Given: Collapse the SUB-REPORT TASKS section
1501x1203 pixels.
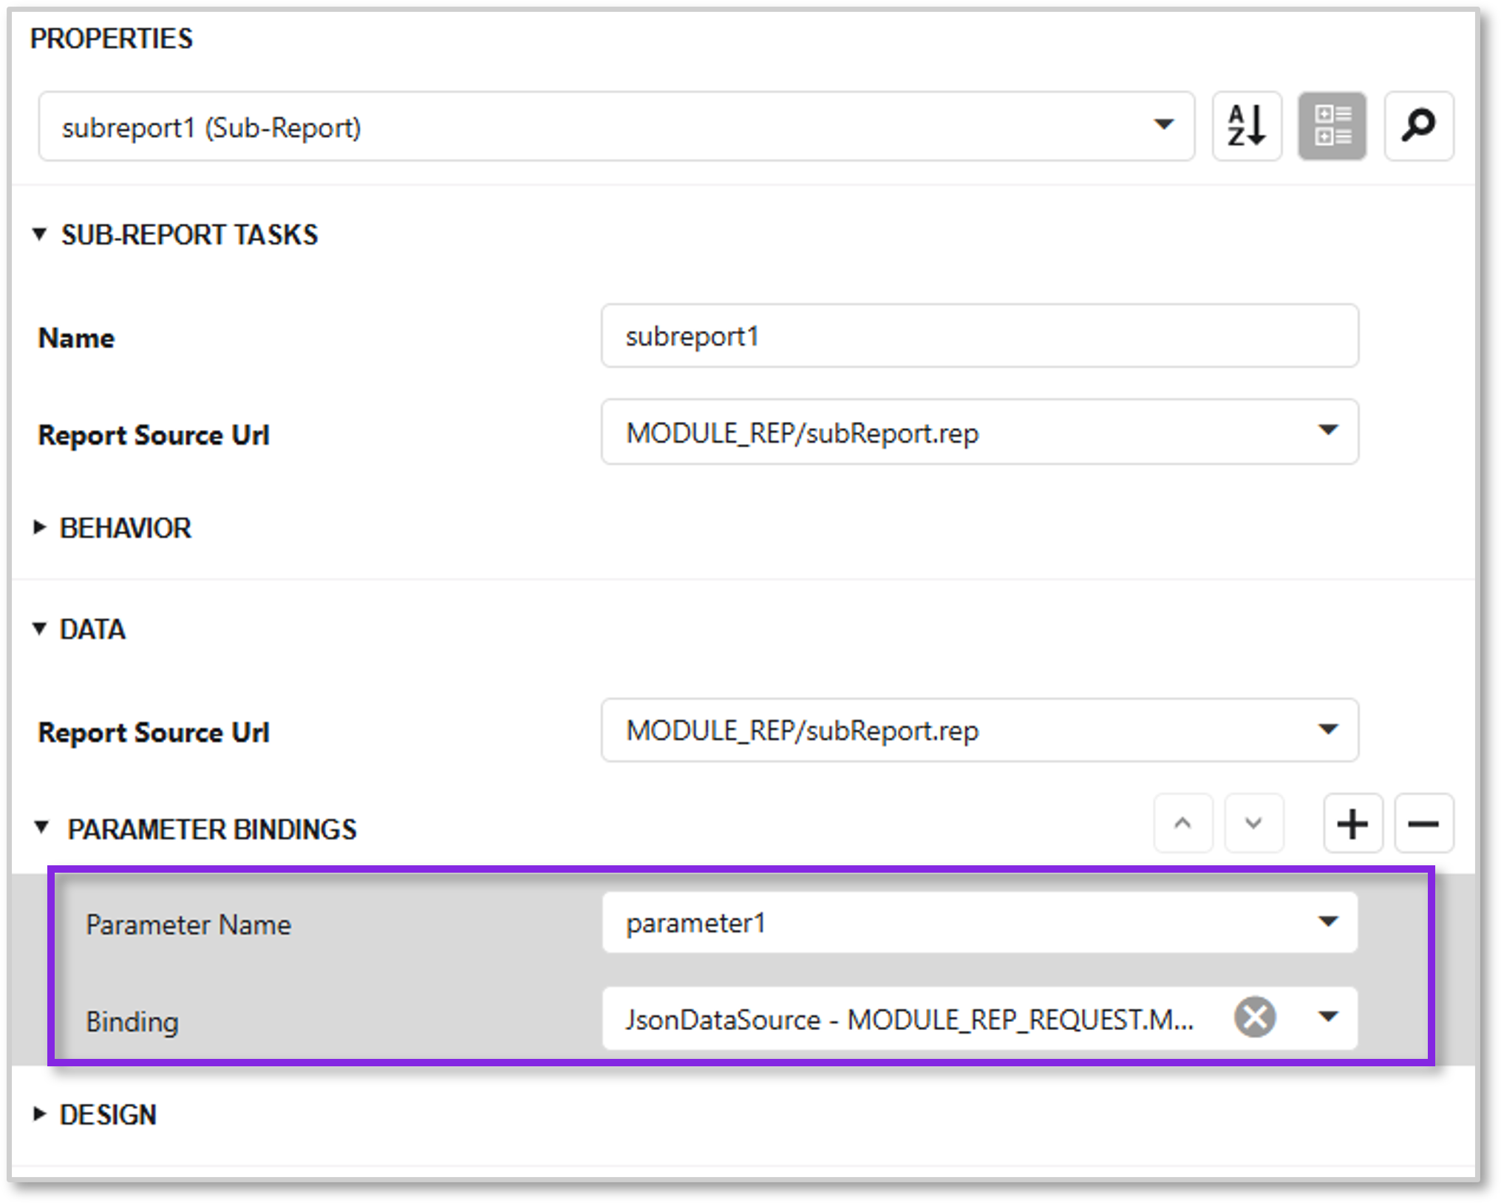Looking at the screenshot, I should coord(40,235).
